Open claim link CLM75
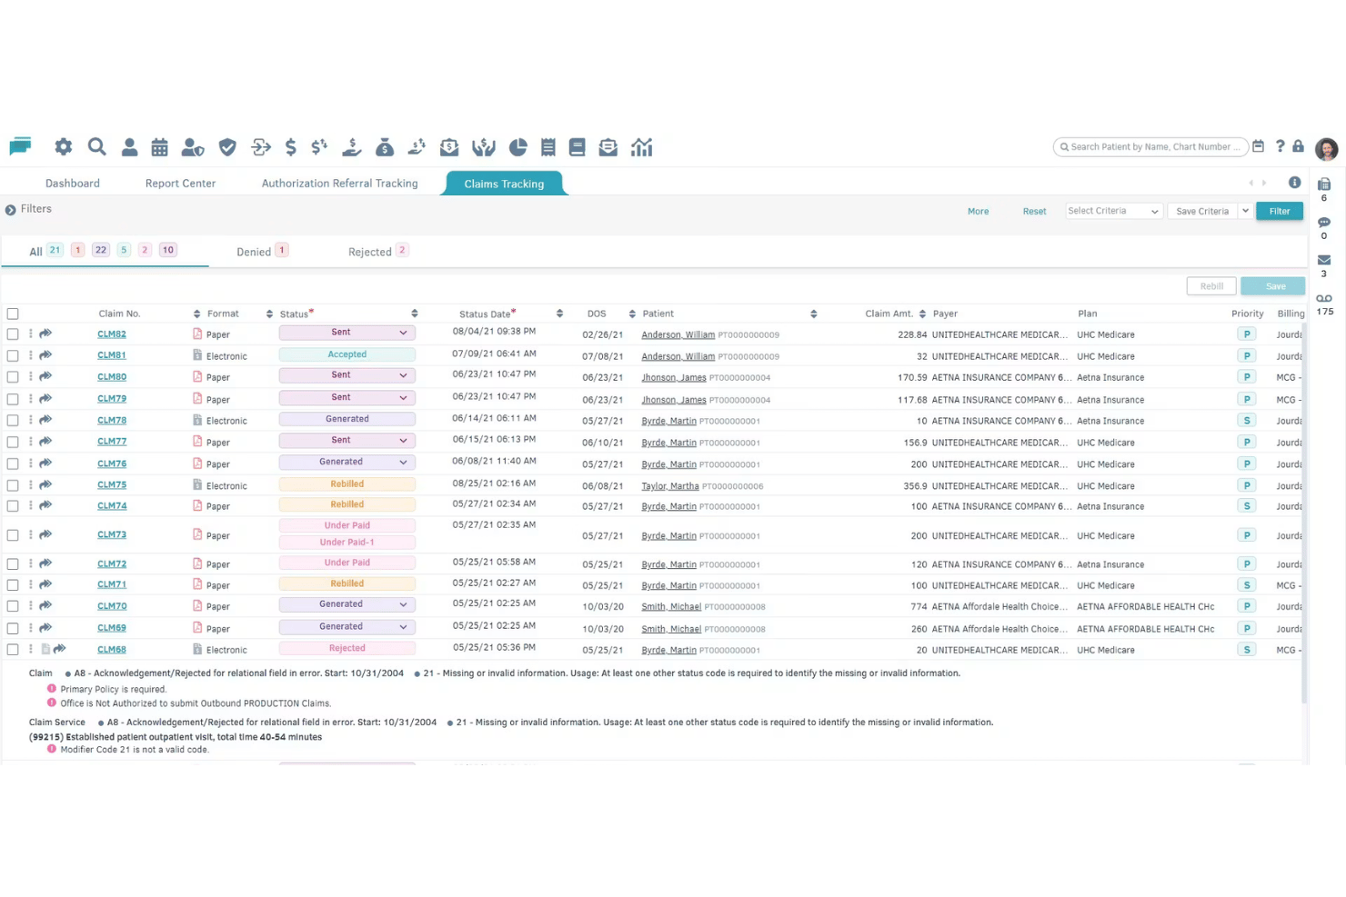Image resolution: width=1346 pixels, height=897 pixels. click(x=112, y=485)
